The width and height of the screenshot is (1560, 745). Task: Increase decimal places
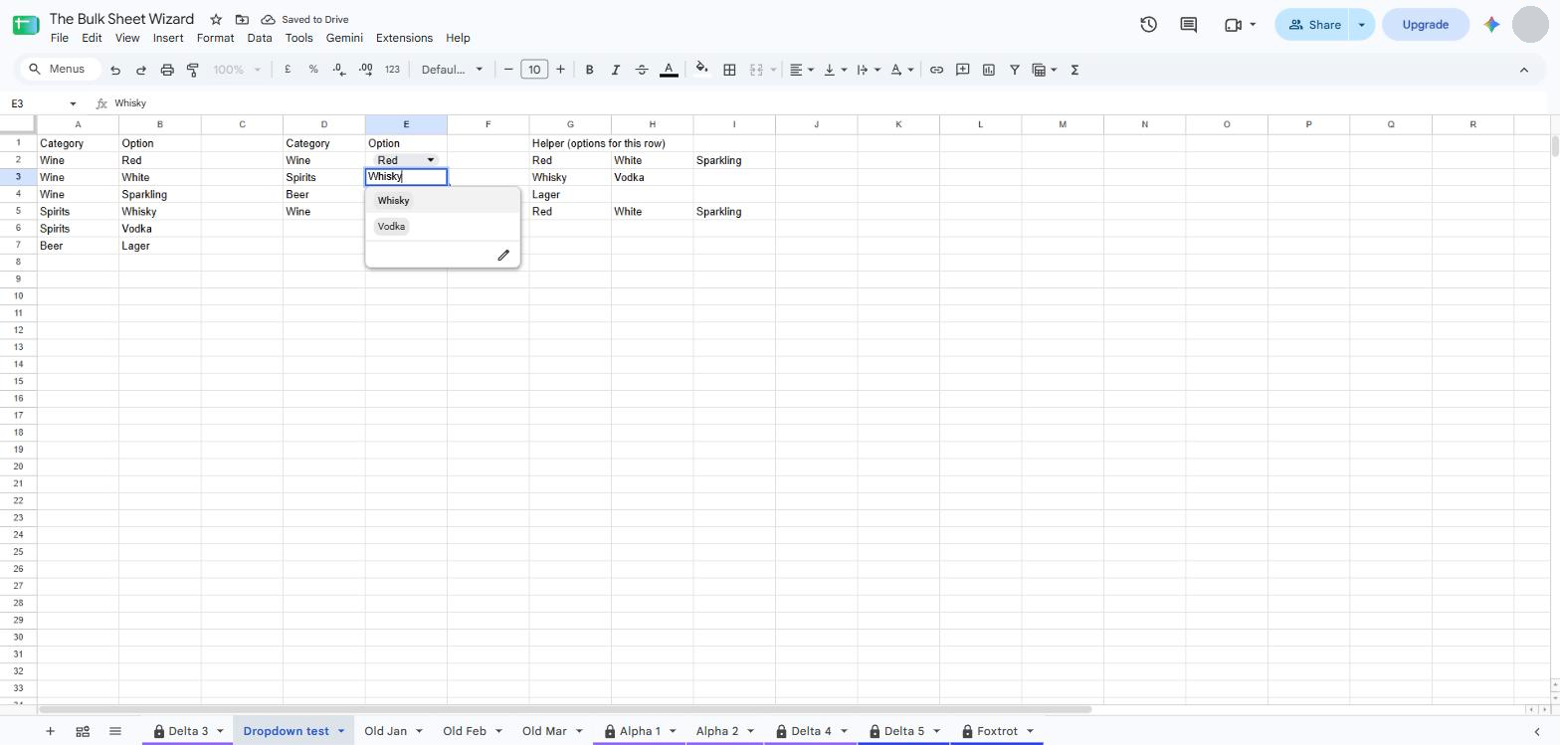pos(365,70)
